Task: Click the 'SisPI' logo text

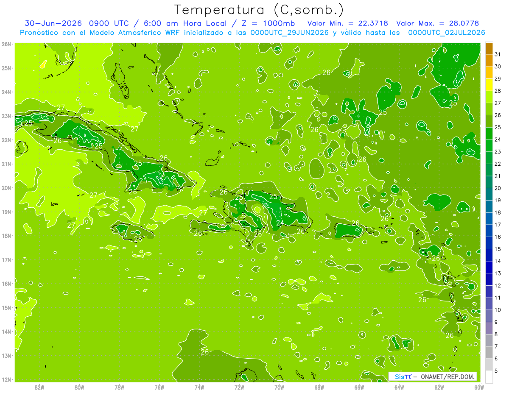Action: point(403,376)
